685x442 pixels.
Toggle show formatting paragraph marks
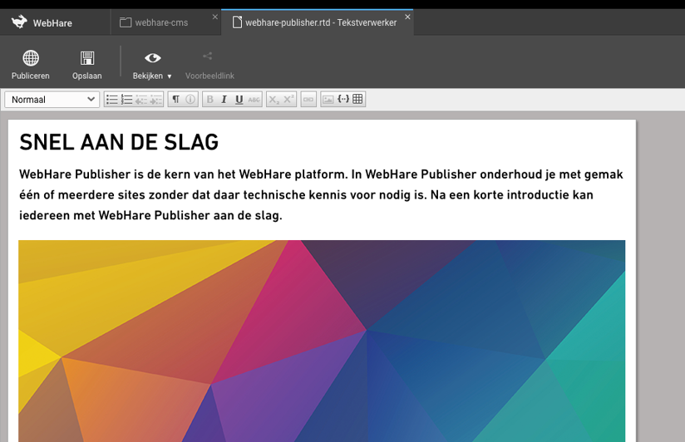tap(175, 100)
